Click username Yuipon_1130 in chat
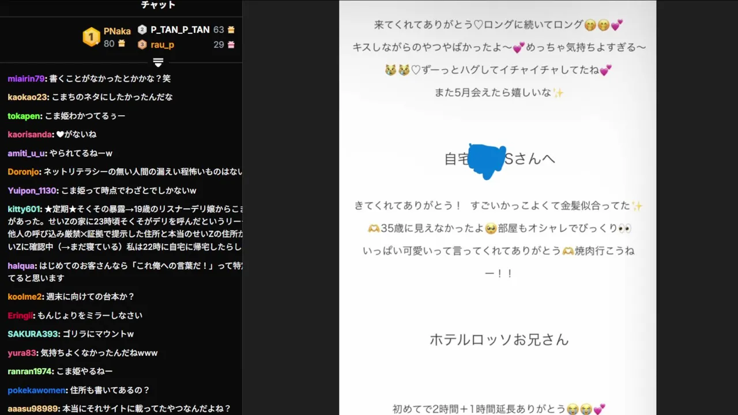The width and height of the screenshot is (738, 415). pos(32,191)
